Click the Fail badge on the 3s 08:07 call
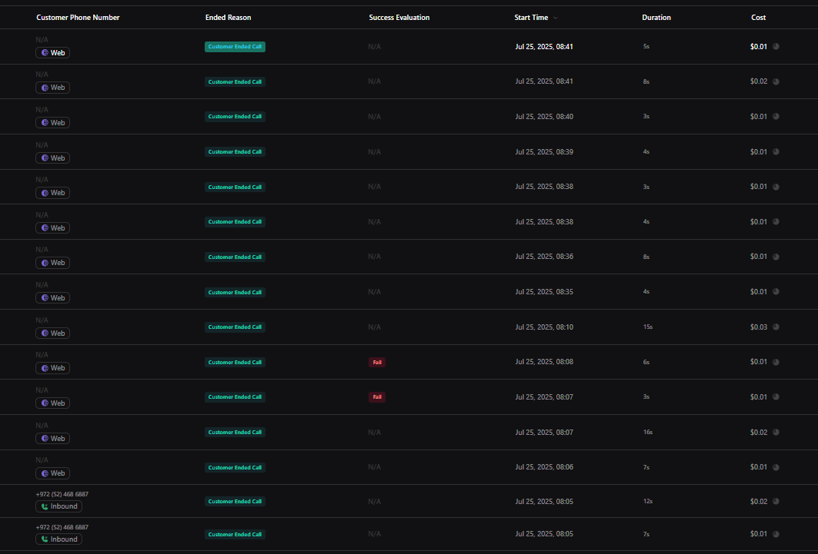818x554 pixels. pyautogui.click(x=377, y=397)
